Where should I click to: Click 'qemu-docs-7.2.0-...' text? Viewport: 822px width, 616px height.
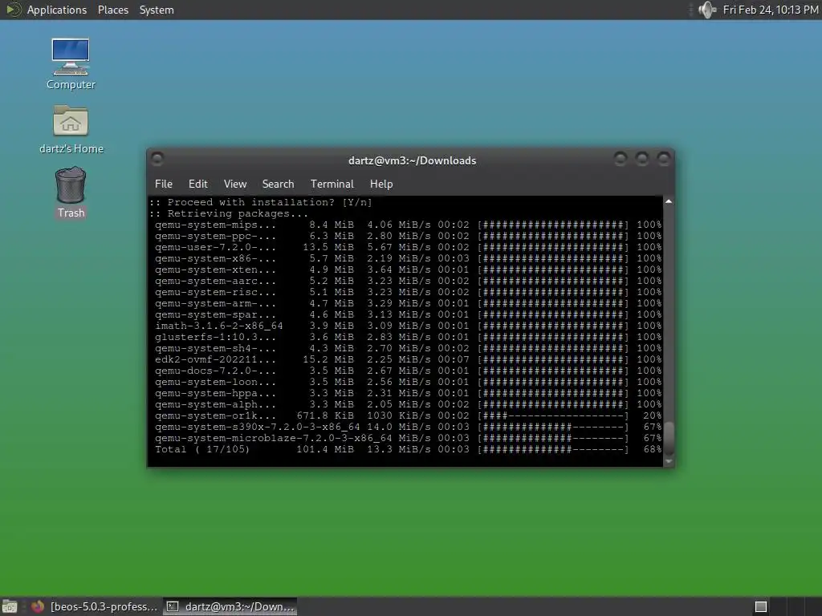pos(215,371)
